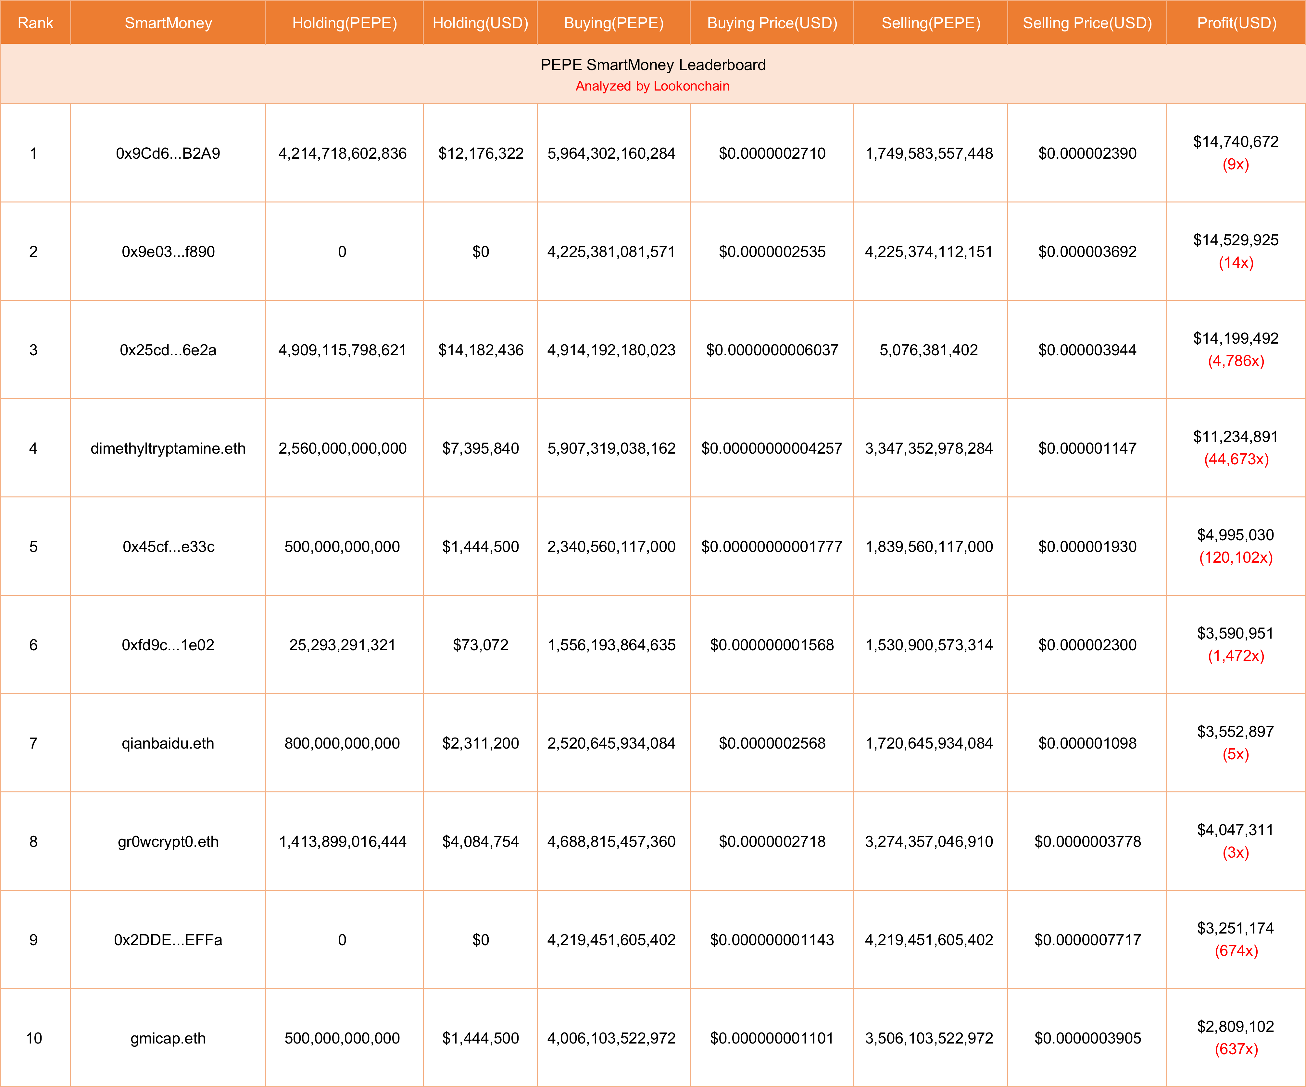1306x1087 pixels.
Task: Select the qianbaidu.eth wallet cell
Action: 168,743
